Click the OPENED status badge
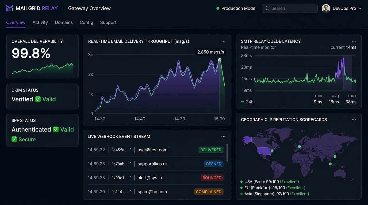The height and width of the screenshot is (205, 368). [x=214, y=164]
